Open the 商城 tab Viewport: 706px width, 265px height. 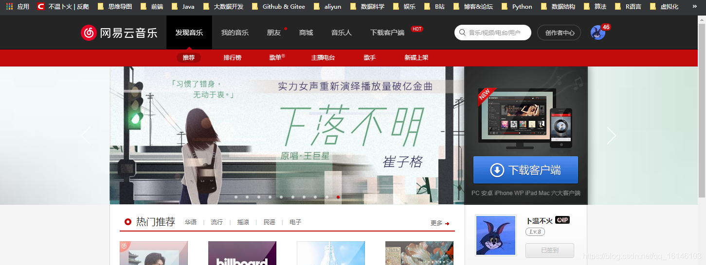(306, 33)
